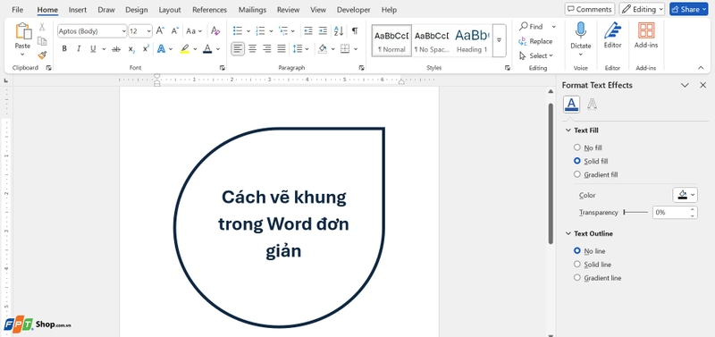Expand the Styles gallery

pyautogui.click(x=500, y=40)
